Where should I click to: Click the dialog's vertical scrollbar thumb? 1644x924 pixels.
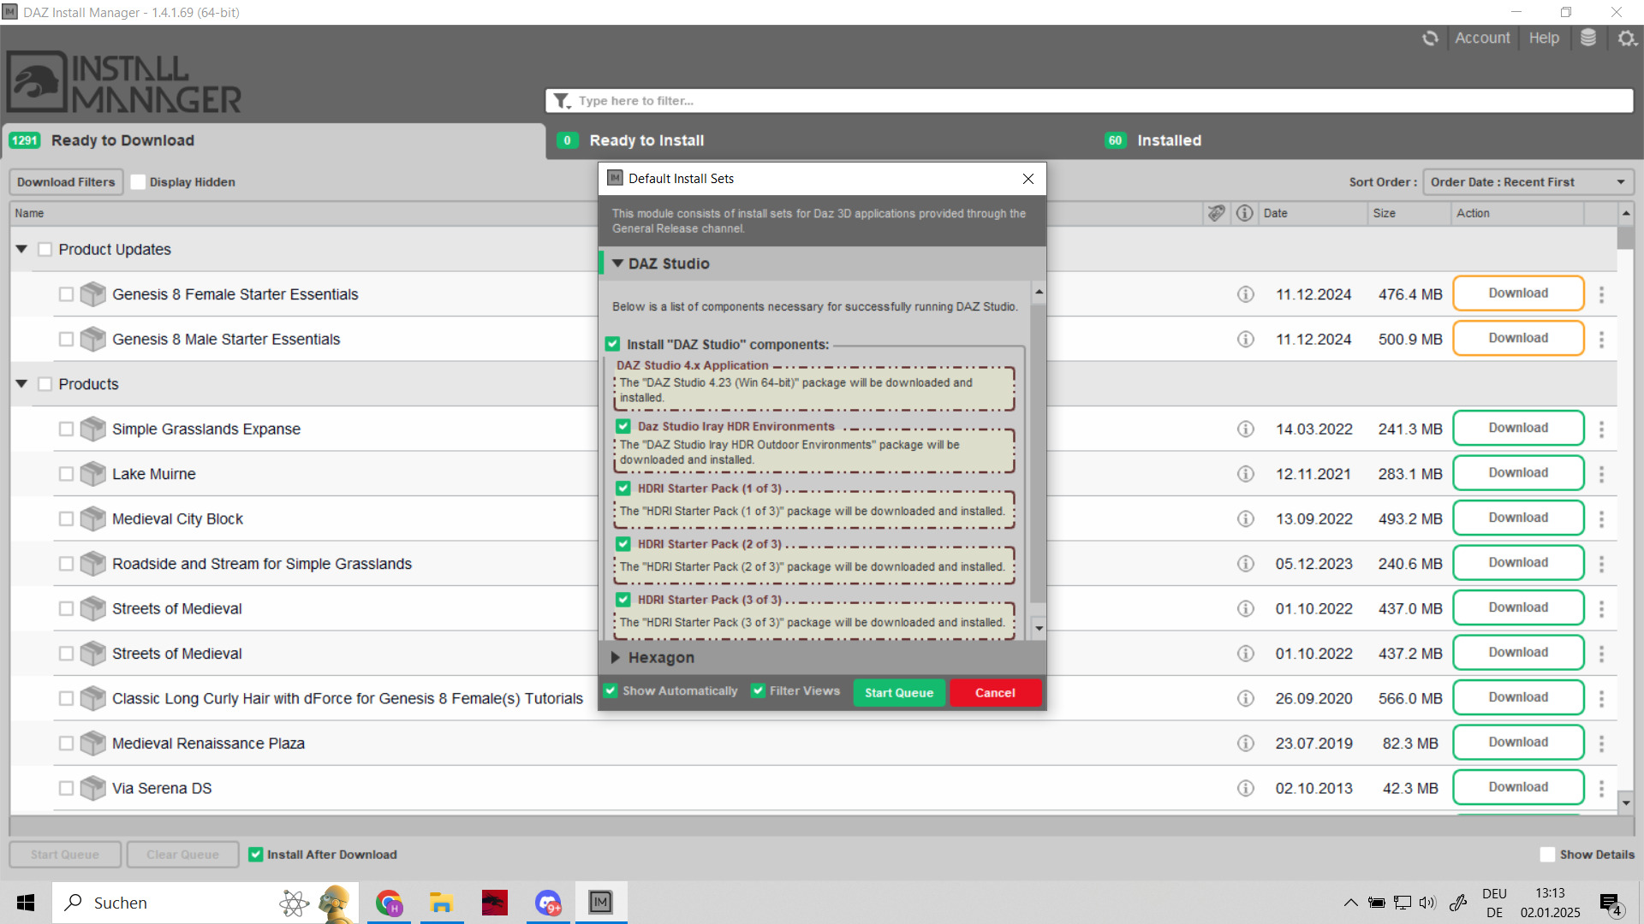click(x=1039, y=453)
